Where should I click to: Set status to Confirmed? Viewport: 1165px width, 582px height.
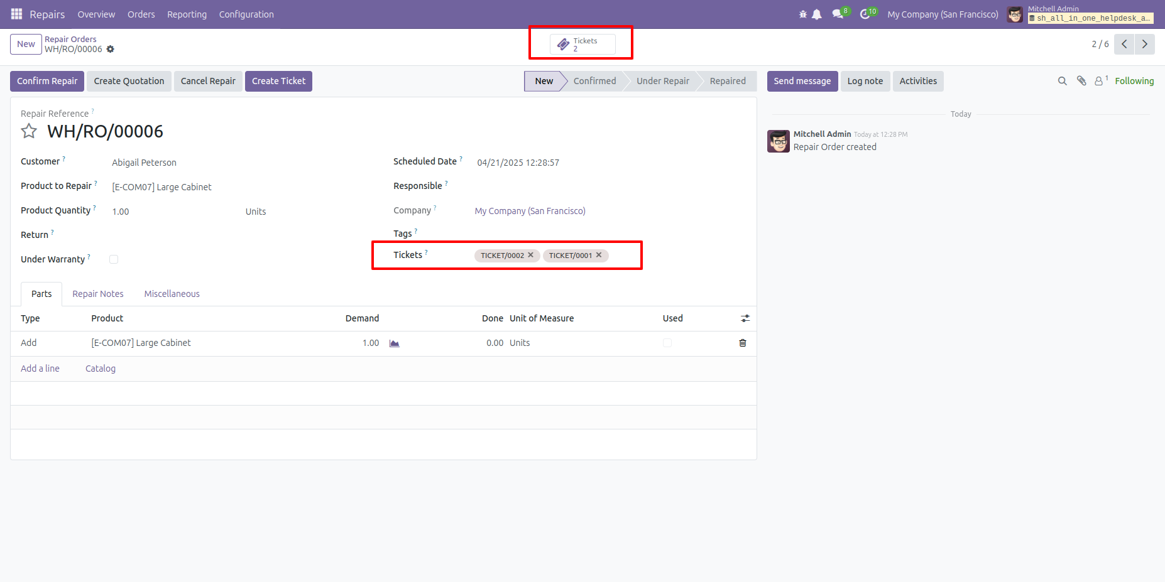coord(594,81)
